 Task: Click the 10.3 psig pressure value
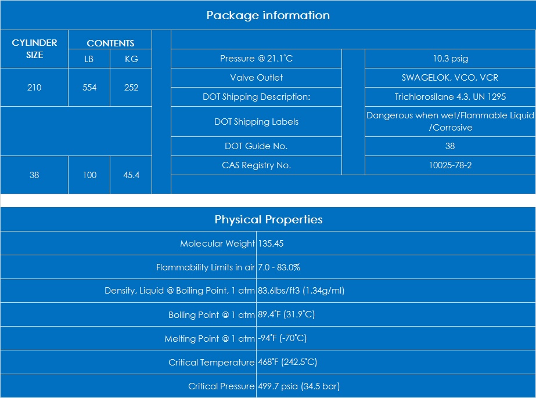pyautogui.click(x=449, y=59)
